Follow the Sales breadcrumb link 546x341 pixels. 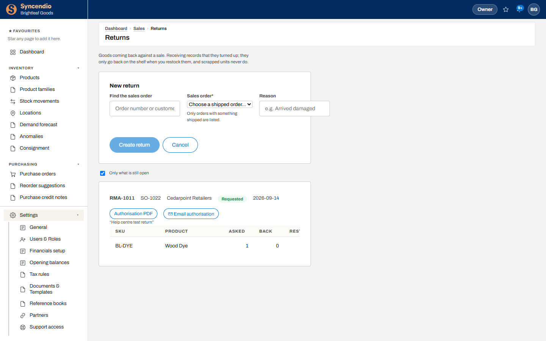click(139, 28)
